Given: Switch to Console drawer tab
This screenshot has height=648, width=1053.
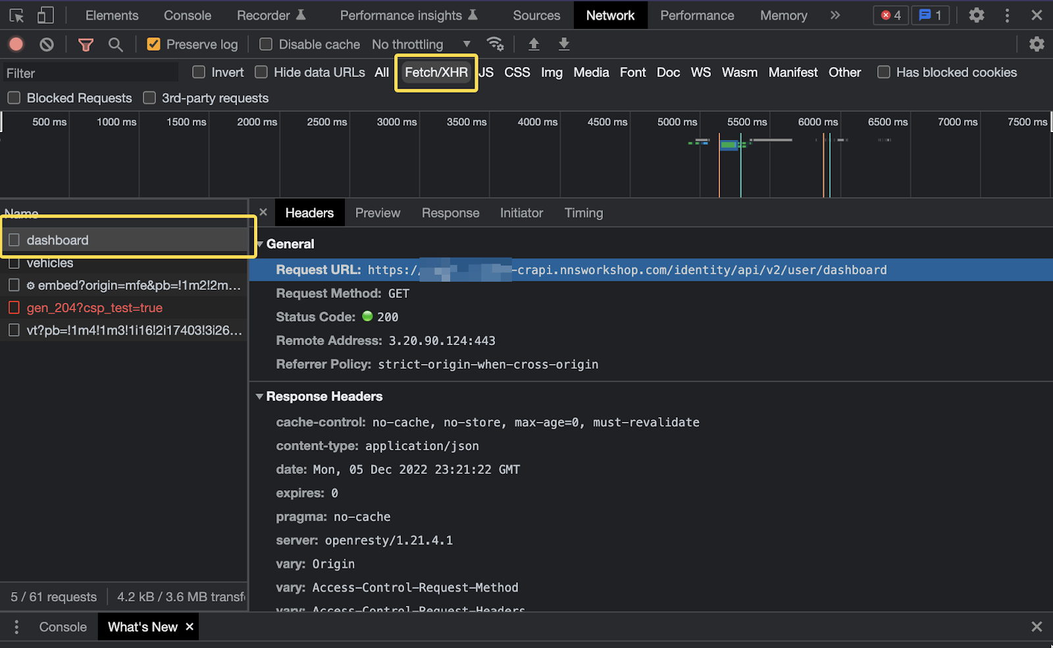Looking at the screenshot, I should pyautogui.click(x=63, y=627).
